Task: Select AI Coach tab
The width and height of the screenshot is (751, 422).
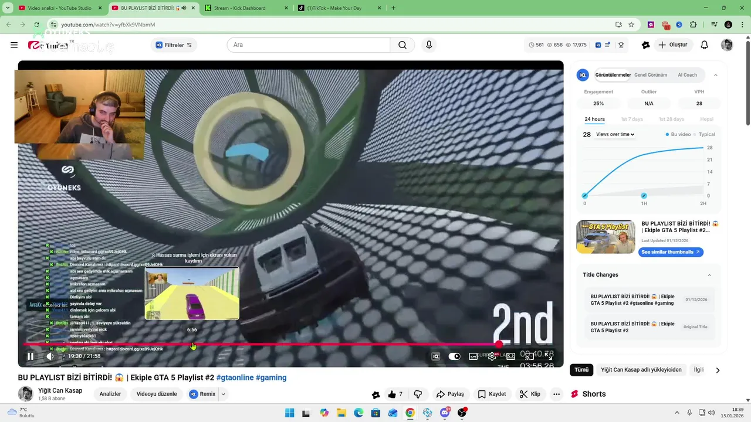Action: pyautogui.click(x=687, y=75)
